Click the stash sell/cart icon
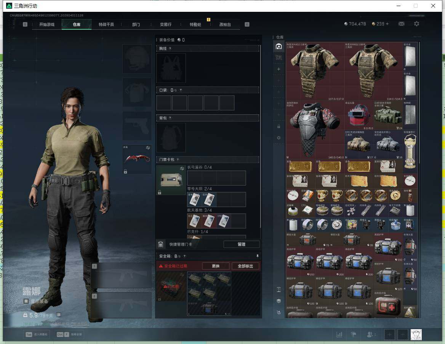445x344 pixels. pos(279,312)
